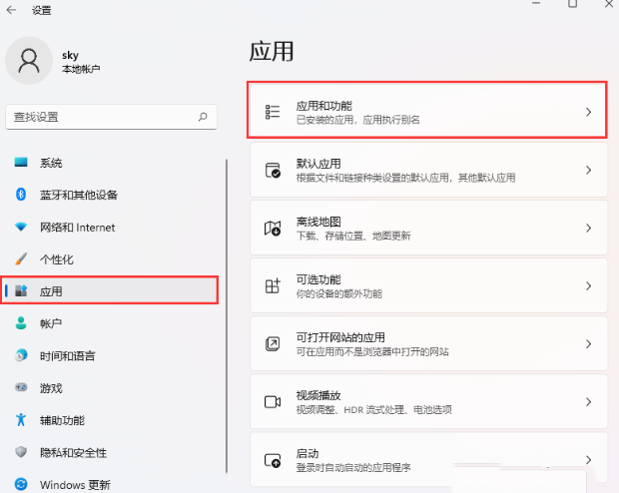
Task: Click the Windows 更新 sync icon
Action: click(x=21, y=484)
